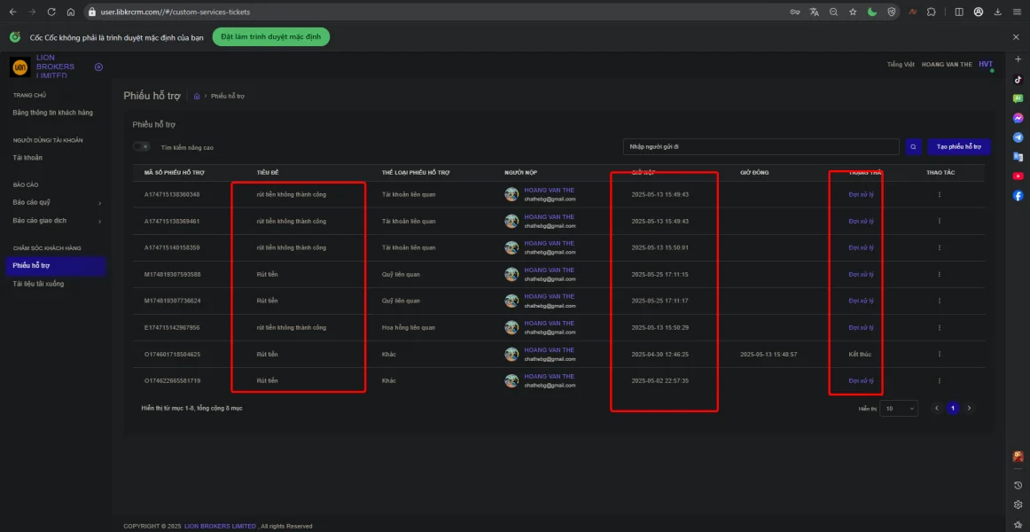
Task: Add a new side panel app with plus icon
Action: tap(1018, 59)
